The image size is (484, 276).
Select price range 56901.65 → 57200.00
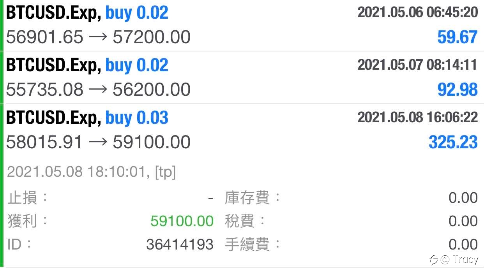(x=98, y=37)
